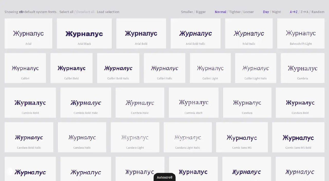The width and height of the screenshot is (329, 181).
Task: Sort fonts A→Z
Action: coord(294,12)
